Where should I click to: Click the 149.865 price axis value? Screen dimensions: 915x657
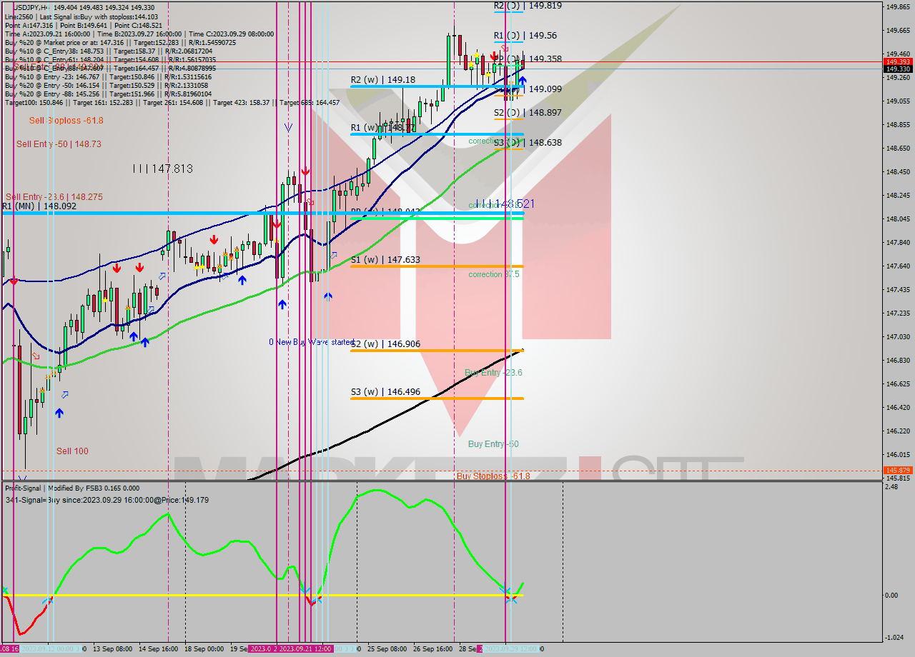click(897, 7)
